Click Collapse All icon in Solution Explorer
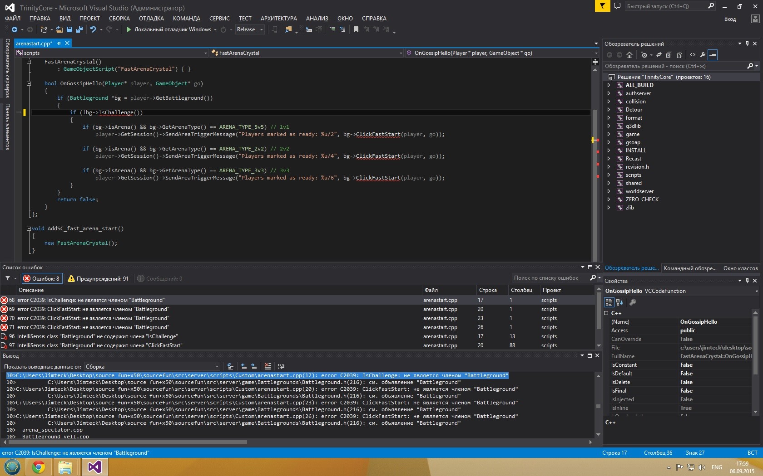Image resolution: width=763 pixels, height=476 pixels. (x=669, y=55)
